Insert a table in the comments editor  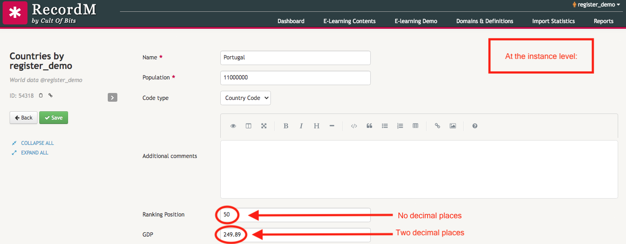coord(415,126)
